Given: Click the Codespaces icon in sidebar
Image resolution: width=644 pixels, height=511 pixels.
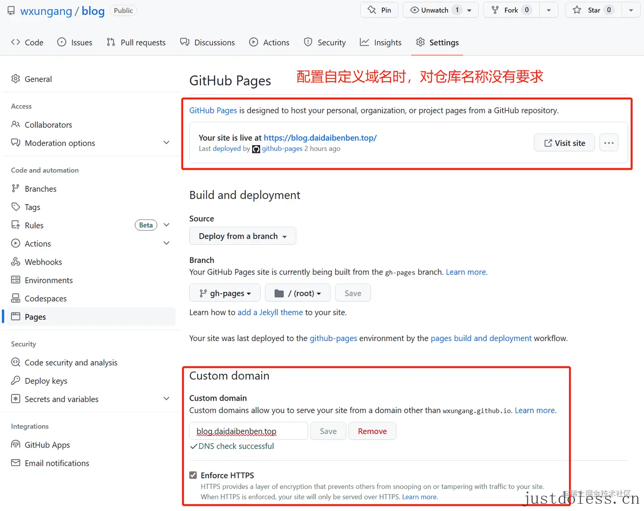Looking at the screenshot, I should coord(16,298).
